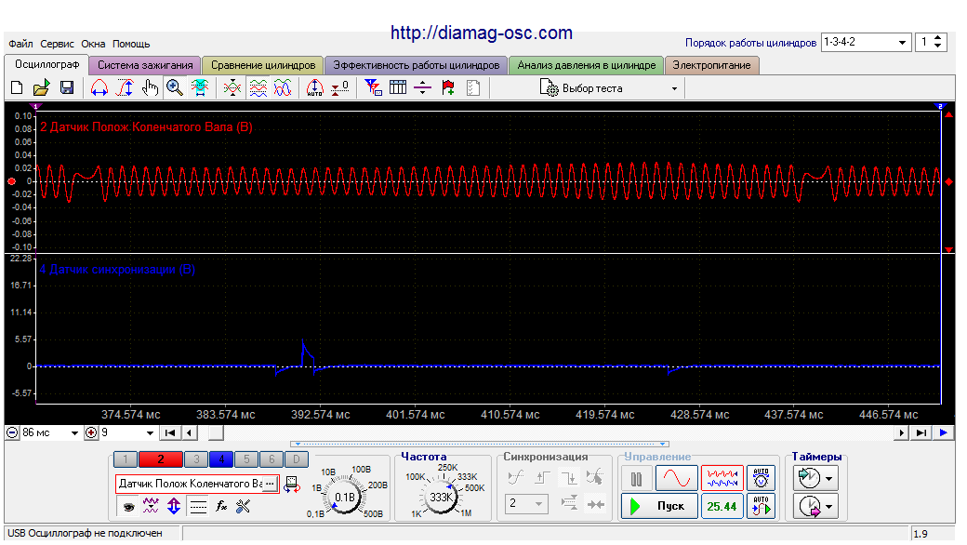Switch to the Система зажигания tab

pyautogui.click(x=145, y=65)
